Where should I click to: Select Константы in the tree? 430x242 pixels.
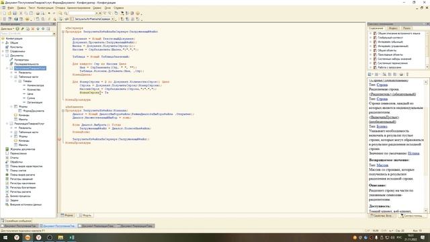[16, 47]
